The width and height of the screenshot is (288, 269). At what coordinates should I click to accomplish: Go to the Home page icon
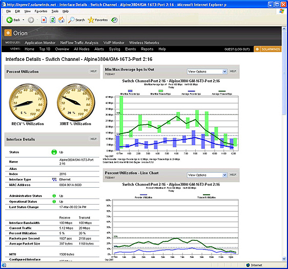pos(61,20)
